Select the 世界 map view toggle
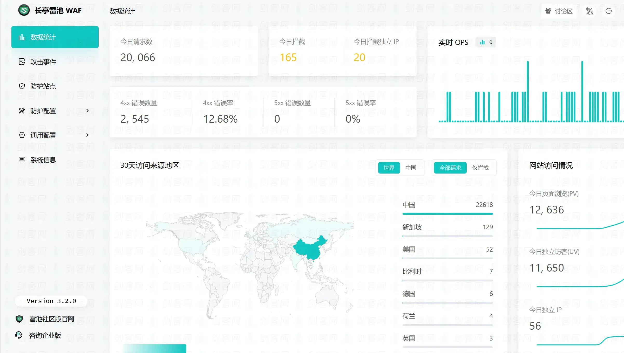 pos(389,168)
